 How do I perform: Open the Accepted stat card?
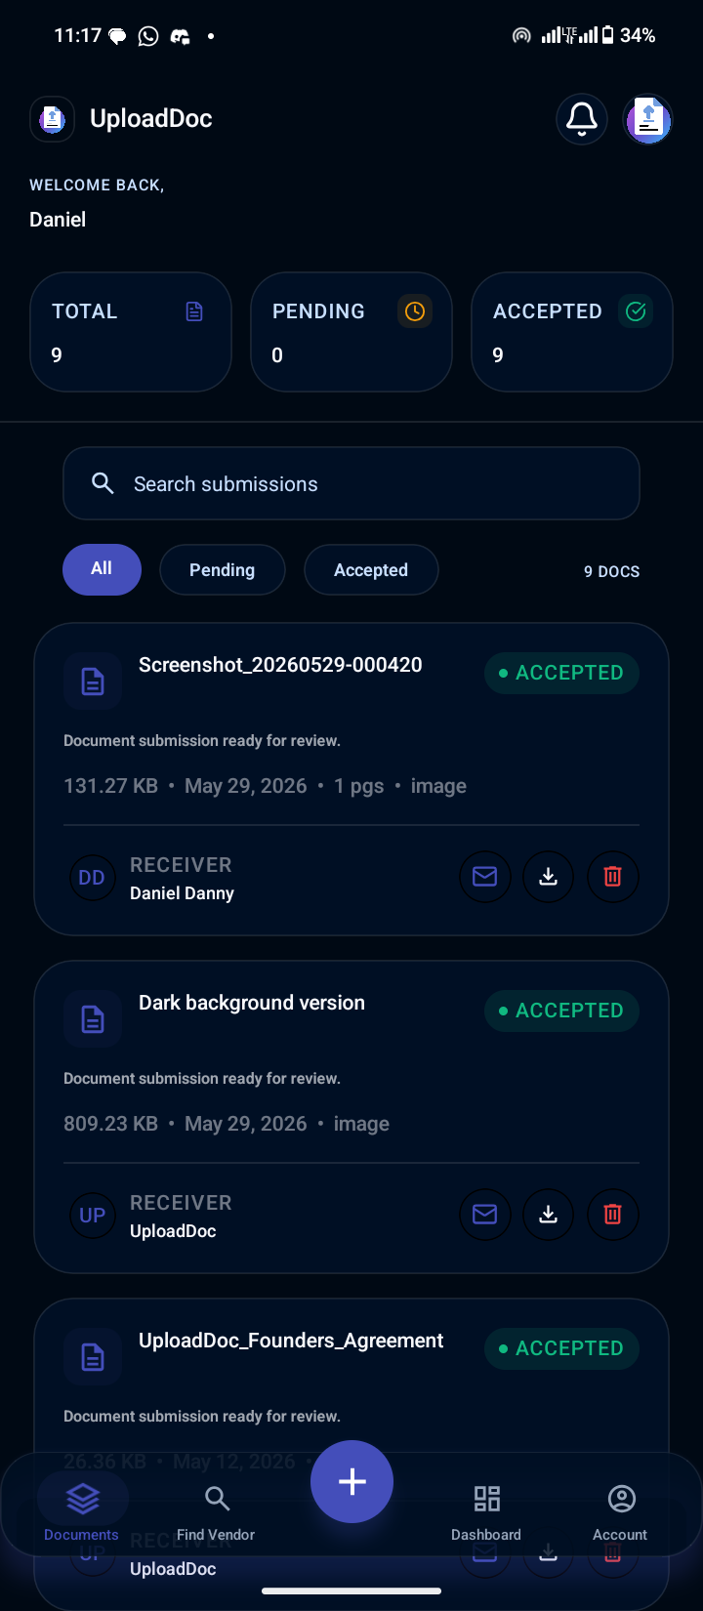click(572, 332)
